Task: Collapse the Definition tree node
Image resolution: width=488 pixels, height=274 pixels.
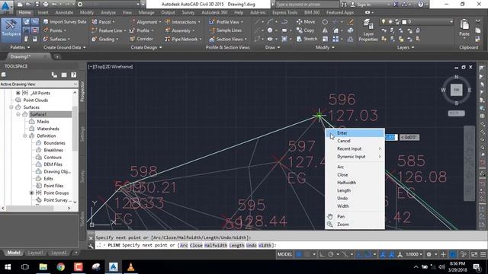Action: 25,135
